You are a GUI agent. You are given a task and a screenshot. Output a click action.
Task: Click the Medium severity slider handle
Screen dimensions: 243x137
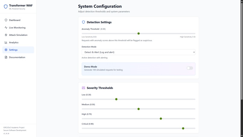tap(139, 109)
